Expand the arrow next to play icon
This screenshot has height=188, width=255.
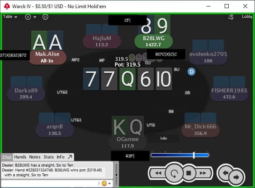tap(35, 17)
